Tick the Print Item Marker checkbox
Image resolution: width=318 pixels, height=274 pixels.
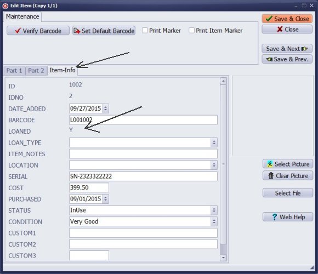click(191, 30)
